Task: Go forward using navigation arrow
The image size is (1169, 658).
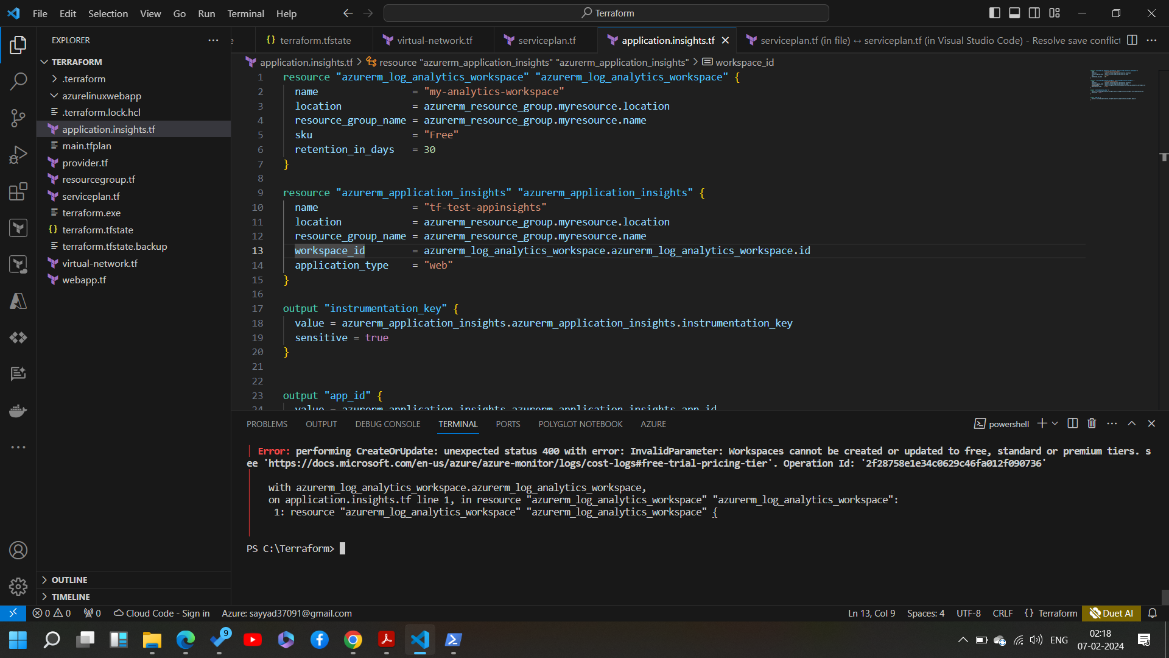Action: click(368, 13)
